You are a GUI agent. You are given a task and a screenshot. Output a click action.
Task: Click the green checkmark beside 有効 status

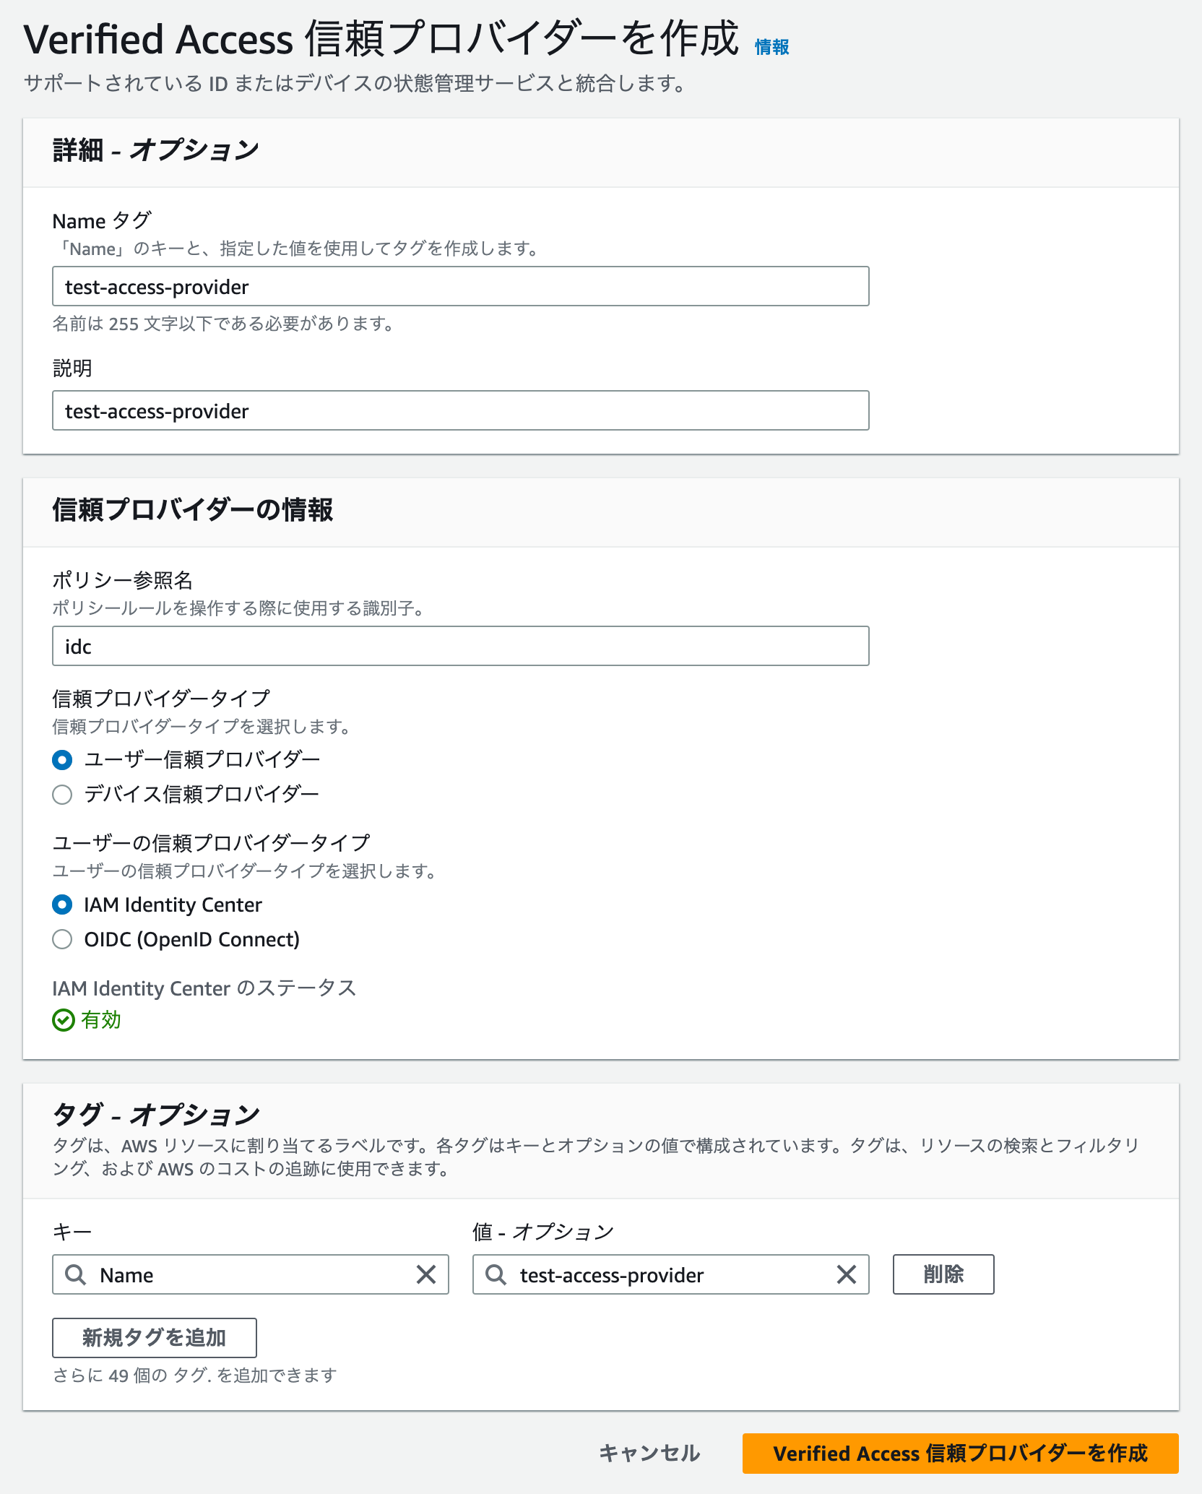64,1021
